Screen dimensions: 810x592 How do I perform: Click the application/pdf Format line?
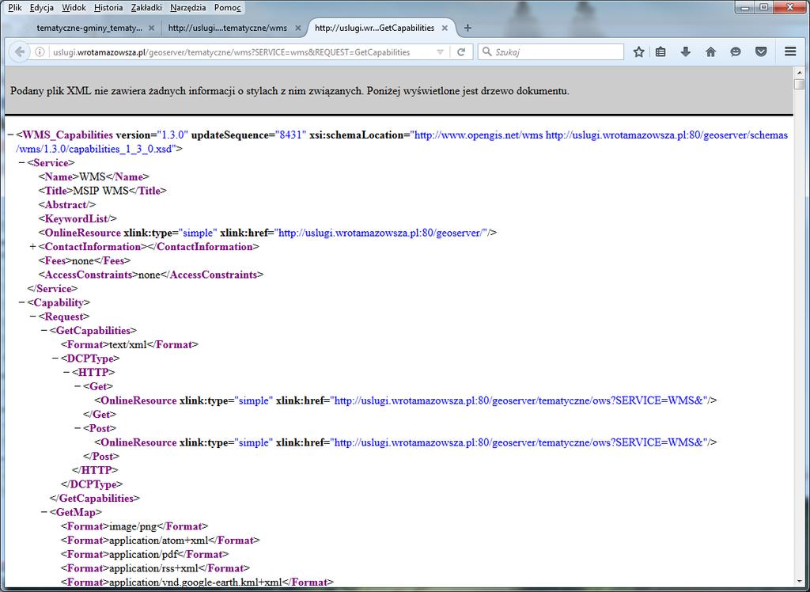point(145,554)
